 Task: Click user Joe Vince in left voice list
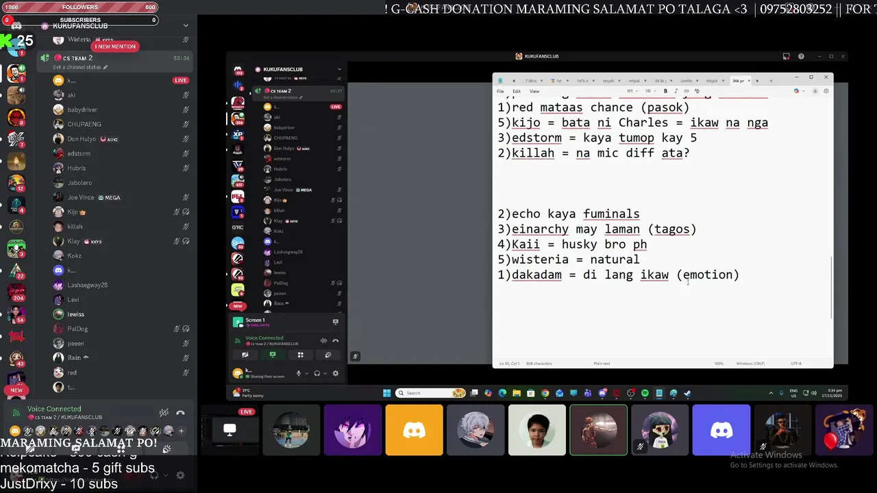pos(81,197)
